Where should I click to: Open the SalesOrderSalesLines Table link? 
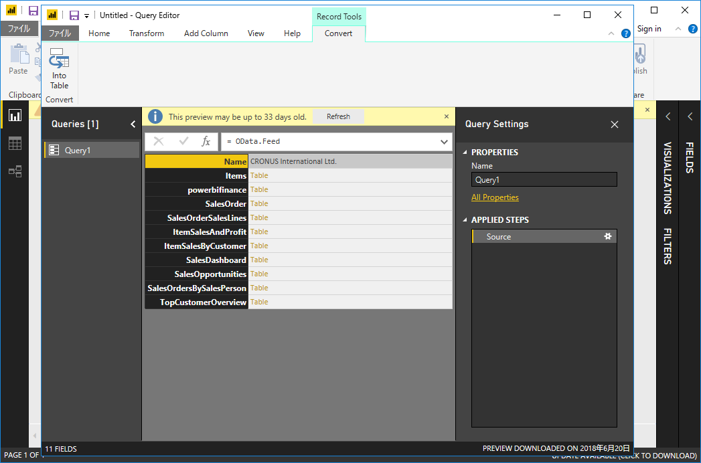259,217
